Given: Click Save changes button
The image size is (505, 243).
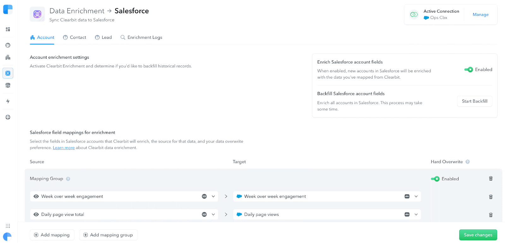Looking at the screenshot, I should (478, 235).
